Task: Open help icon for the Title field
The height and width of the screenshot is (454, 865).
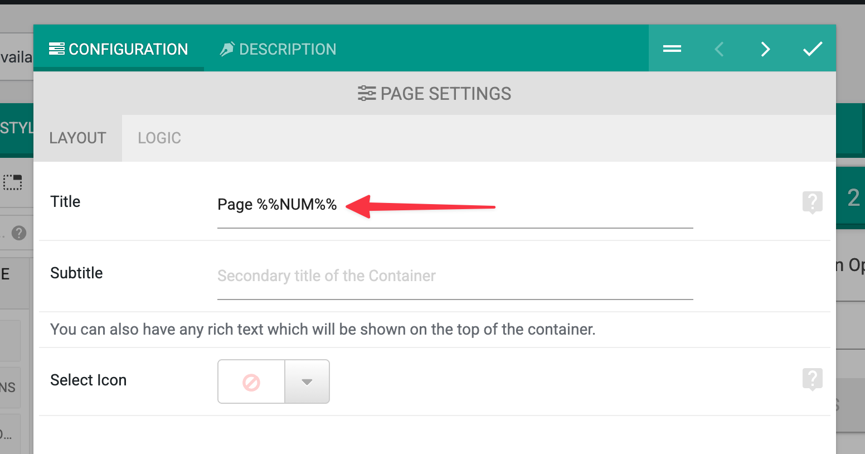Action: pyautogui.click(x=813, y=202)
